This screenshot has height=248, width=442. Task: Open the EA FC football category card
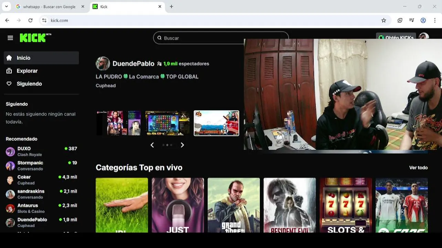tap(402, 205)
